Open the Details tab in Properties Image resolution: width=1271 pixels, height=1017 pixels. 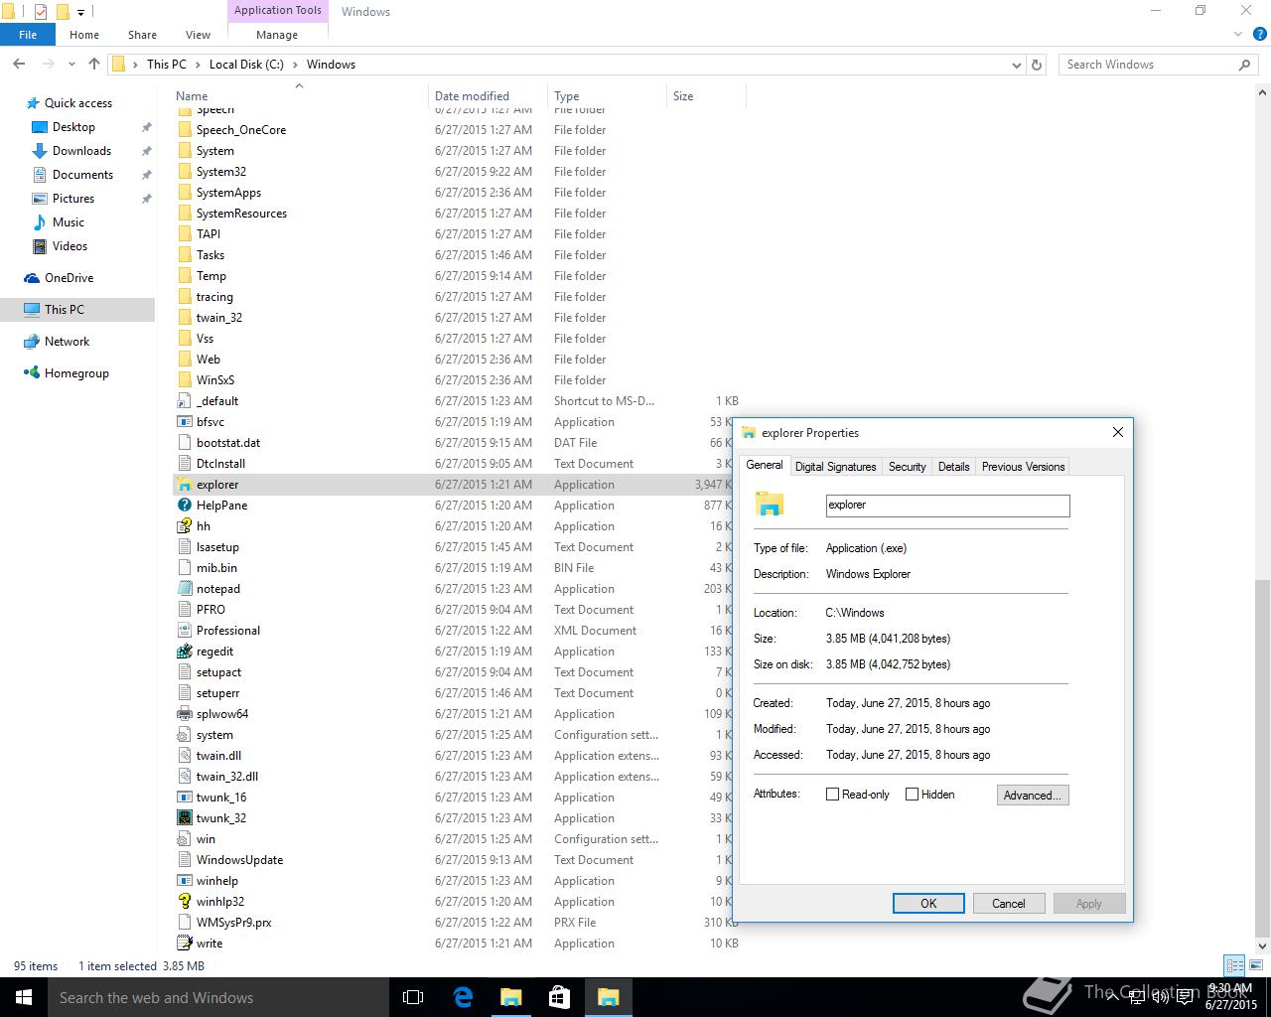coord(953,467)
